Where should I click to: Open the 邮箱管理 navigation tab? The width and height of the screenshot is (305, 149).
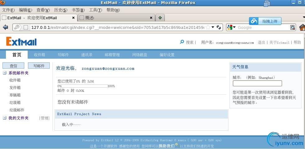112,55
